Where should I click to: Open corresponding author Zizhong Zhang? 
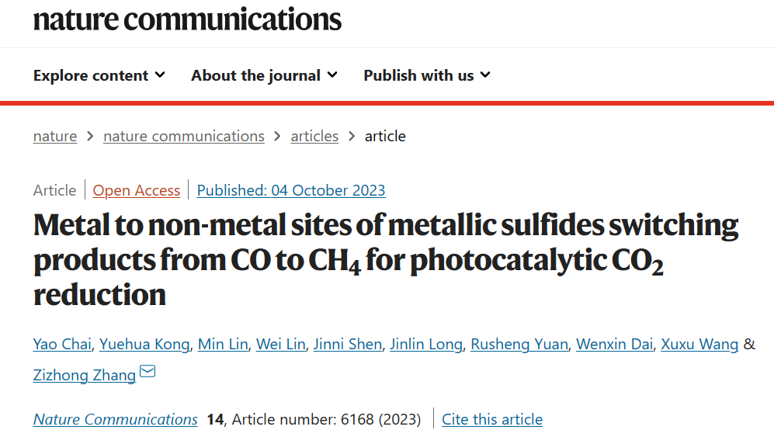pos(85,375)
